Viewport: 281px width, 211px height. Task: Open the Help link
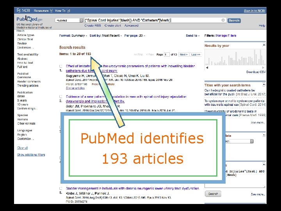point(262,25)
